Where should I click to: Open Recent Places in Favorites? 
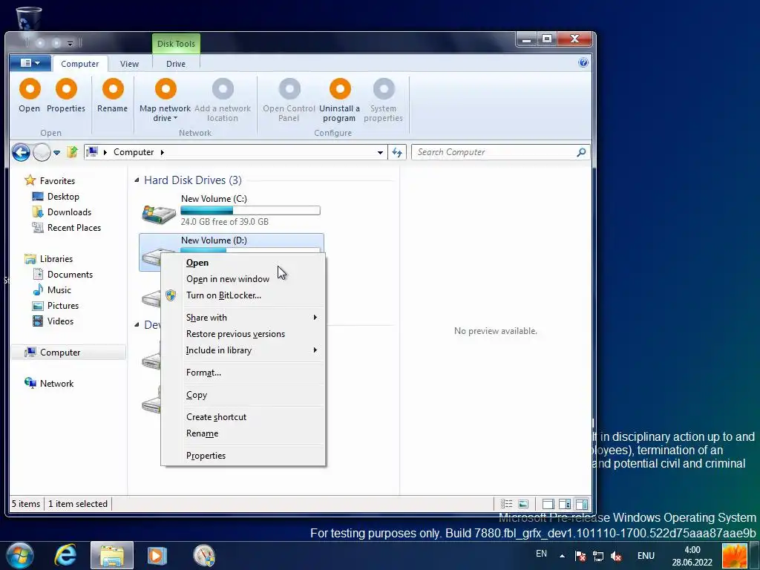[x=73, y=228]
